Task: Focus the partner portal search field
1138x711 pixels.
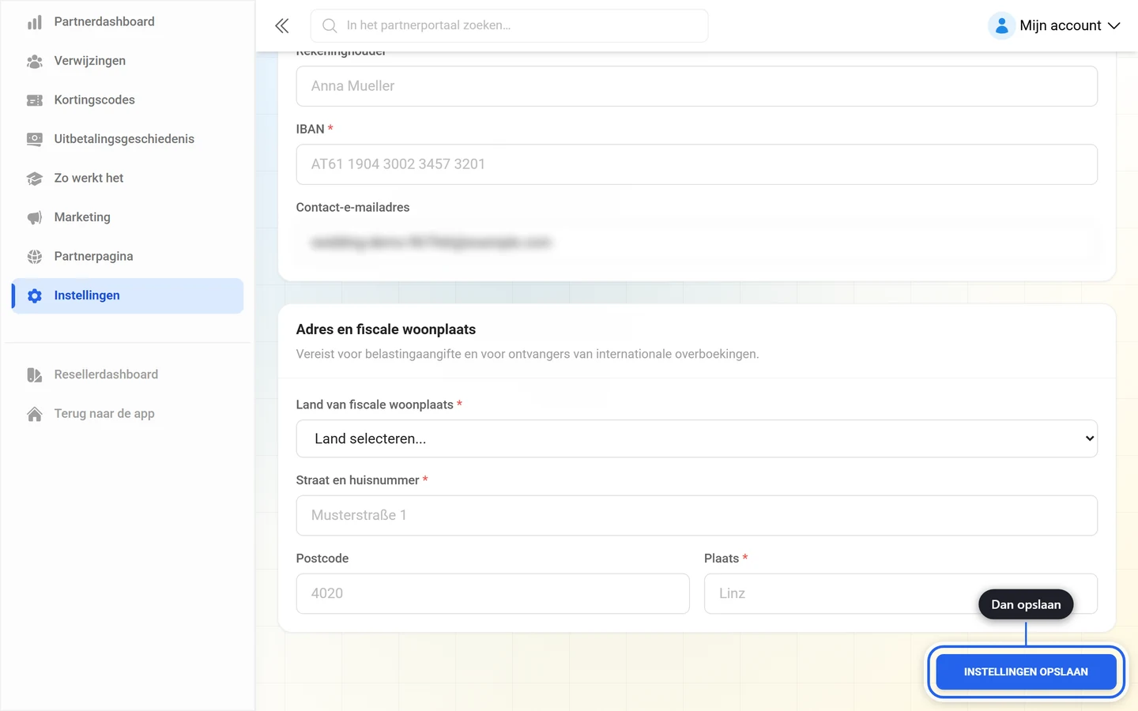Action: (x=509, y=26)
